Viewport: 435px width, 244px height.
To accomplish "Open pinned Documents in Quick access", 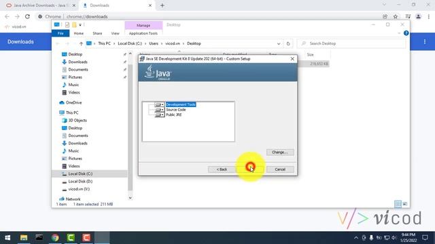I will click(78, 70).
